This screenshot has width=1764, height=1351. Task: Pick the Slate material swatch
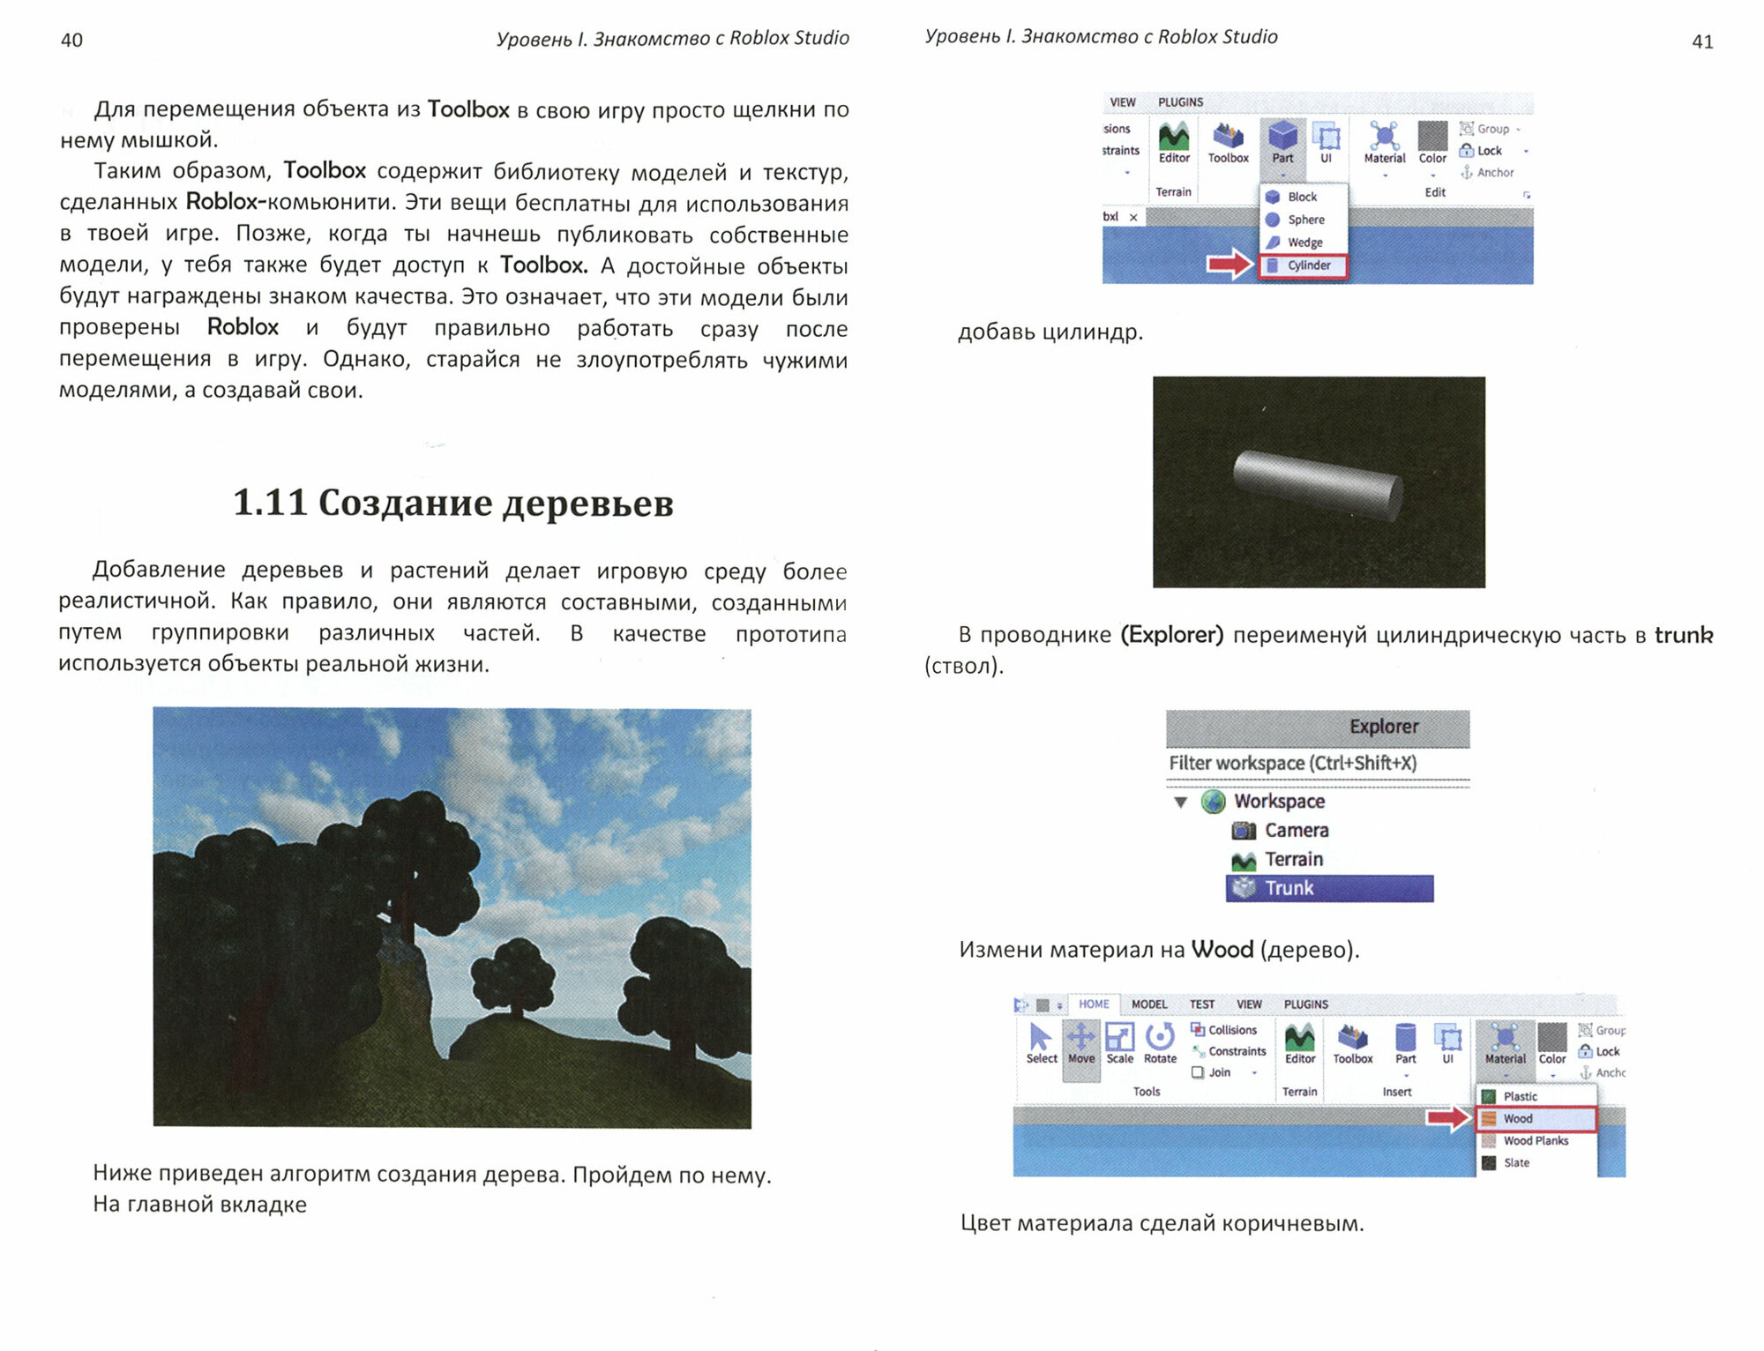tap(1490, 1163)
